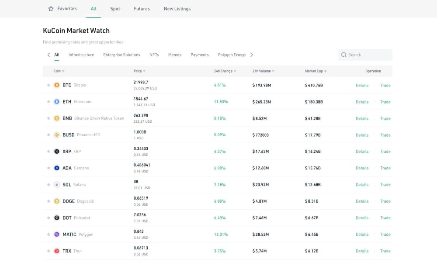The image size is (437, 262).
Task: Click MATIC 24h change 13.01%
Action: pyautogui.click(x=221, y=234)
